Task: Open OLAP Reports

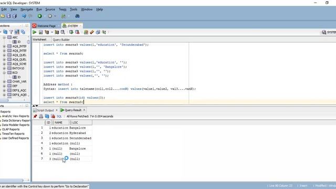Action: tap(10, 130)
